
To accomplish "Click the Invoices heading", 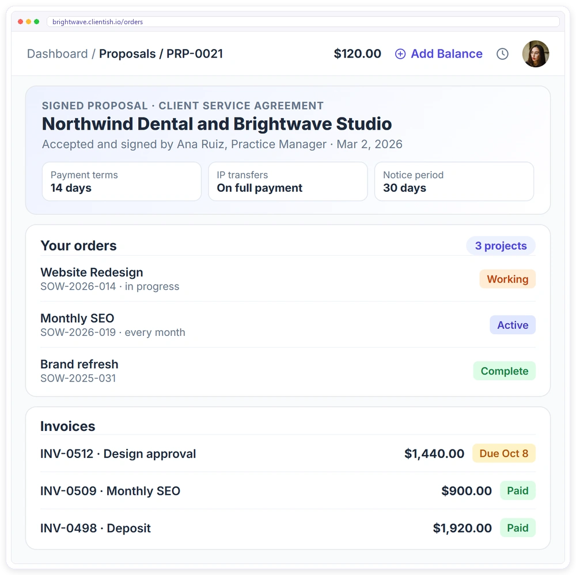I will 67,426.
